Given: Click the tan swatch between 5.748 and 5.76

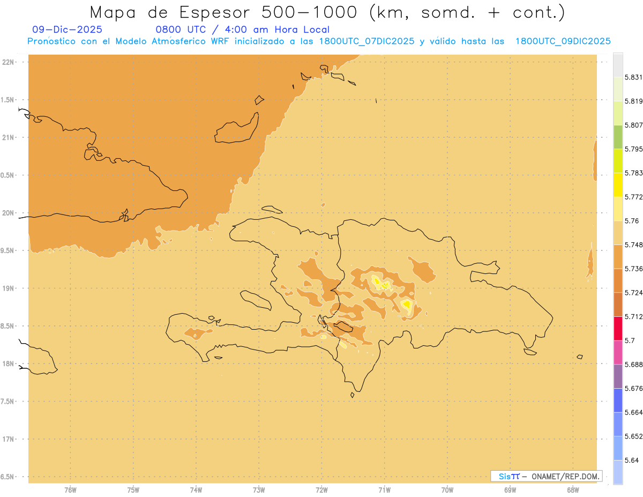Looking at the screenshot, I should 618,233.
